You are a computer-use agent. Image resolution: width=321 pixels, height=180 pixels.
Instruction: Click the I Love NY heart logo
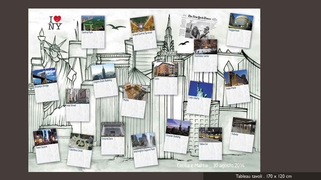(x=55, y=23)
